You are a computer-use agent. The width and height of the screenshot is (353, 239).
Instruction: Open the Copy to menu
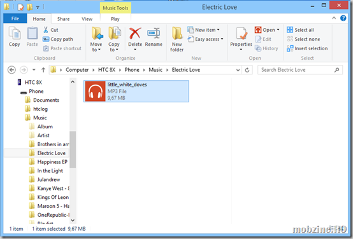click(114, 39)
